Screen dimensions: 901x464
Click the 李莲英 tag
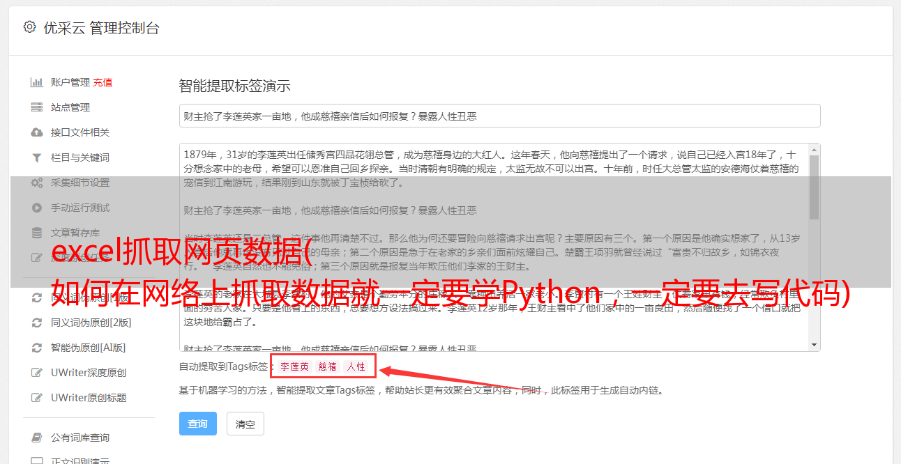click(x=294, y=366)
